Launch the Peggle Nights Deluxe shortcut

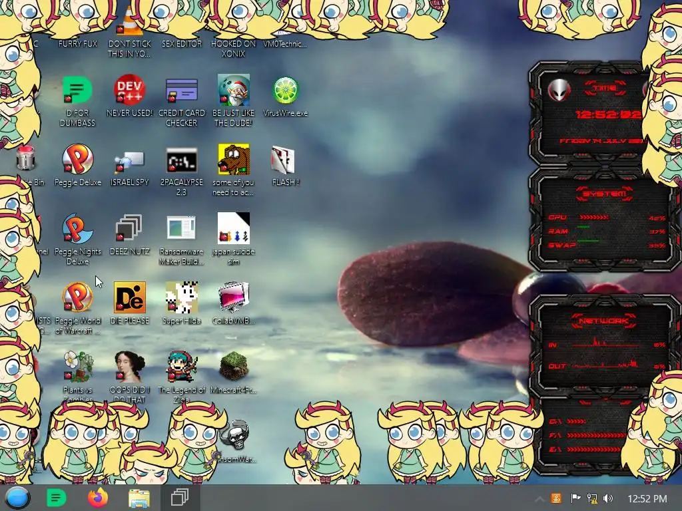pyautogui.click(x=77, y=228)
